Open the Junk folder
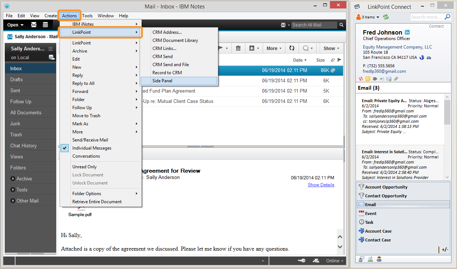 [30, 123]
